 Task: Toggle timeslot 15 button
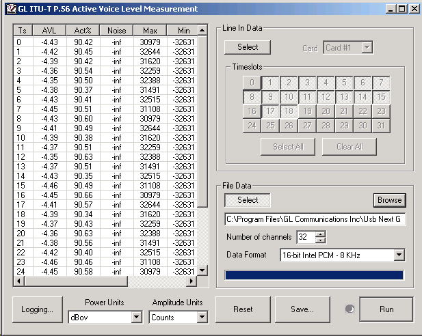(381, 97)
